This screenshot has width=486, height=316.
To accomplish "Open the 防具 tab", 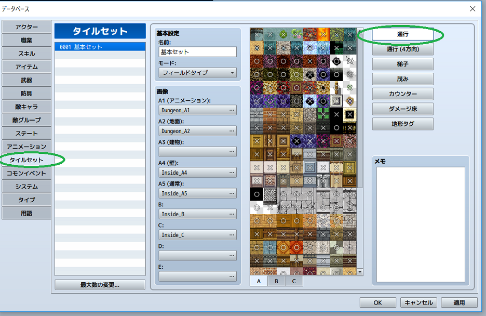I will 26,94.
